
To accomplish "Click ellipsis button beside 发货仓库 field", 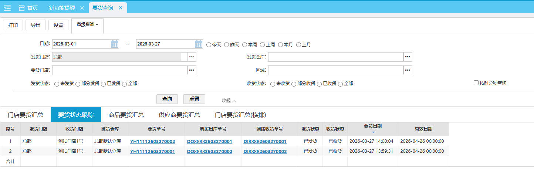I will (x=408, y=57).
